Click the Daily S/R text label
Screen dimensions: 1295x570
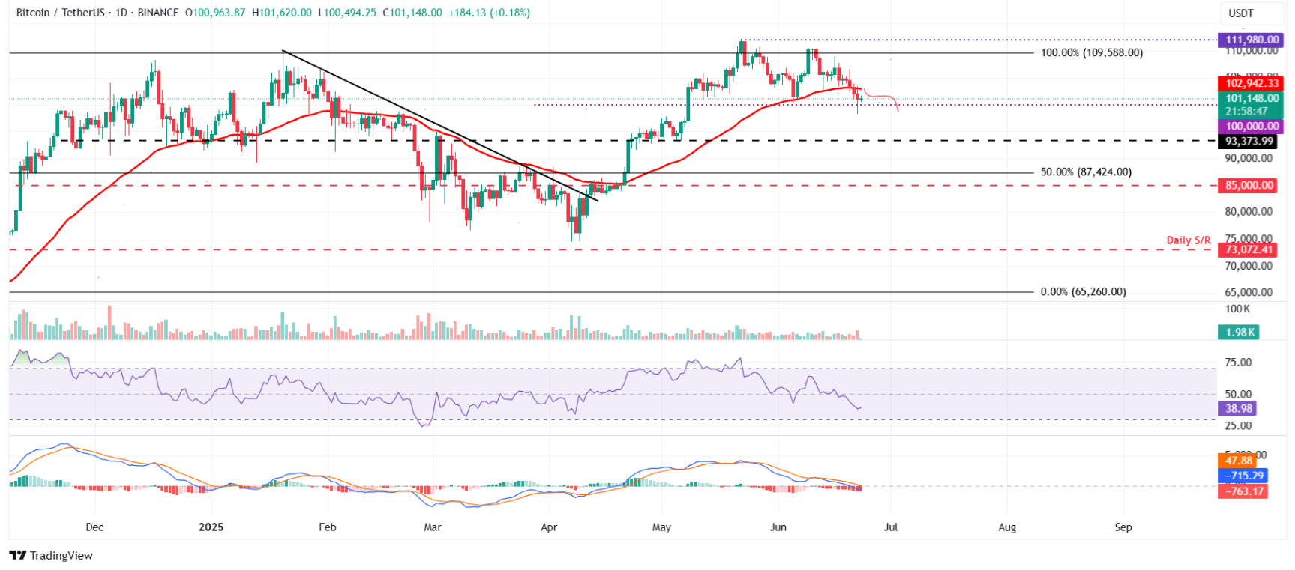tap(1188, 240)
